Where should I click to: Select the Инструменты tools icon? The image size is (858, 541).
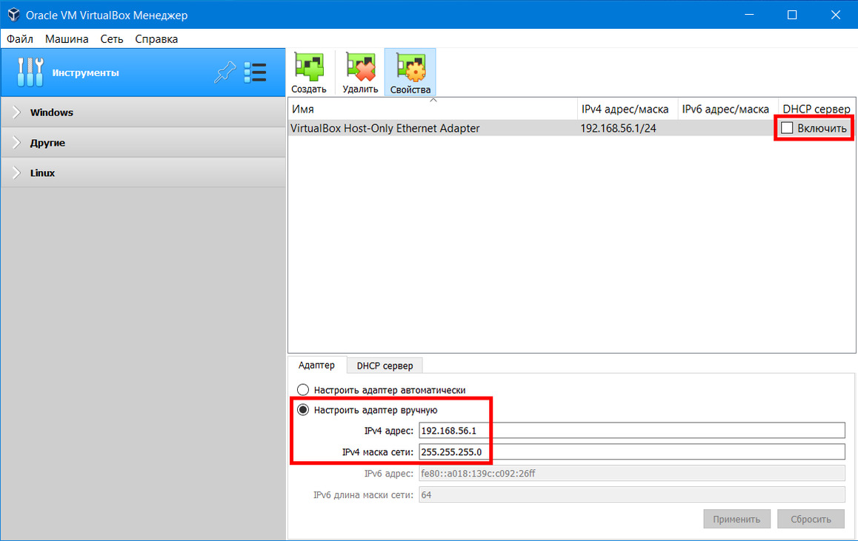30,72
